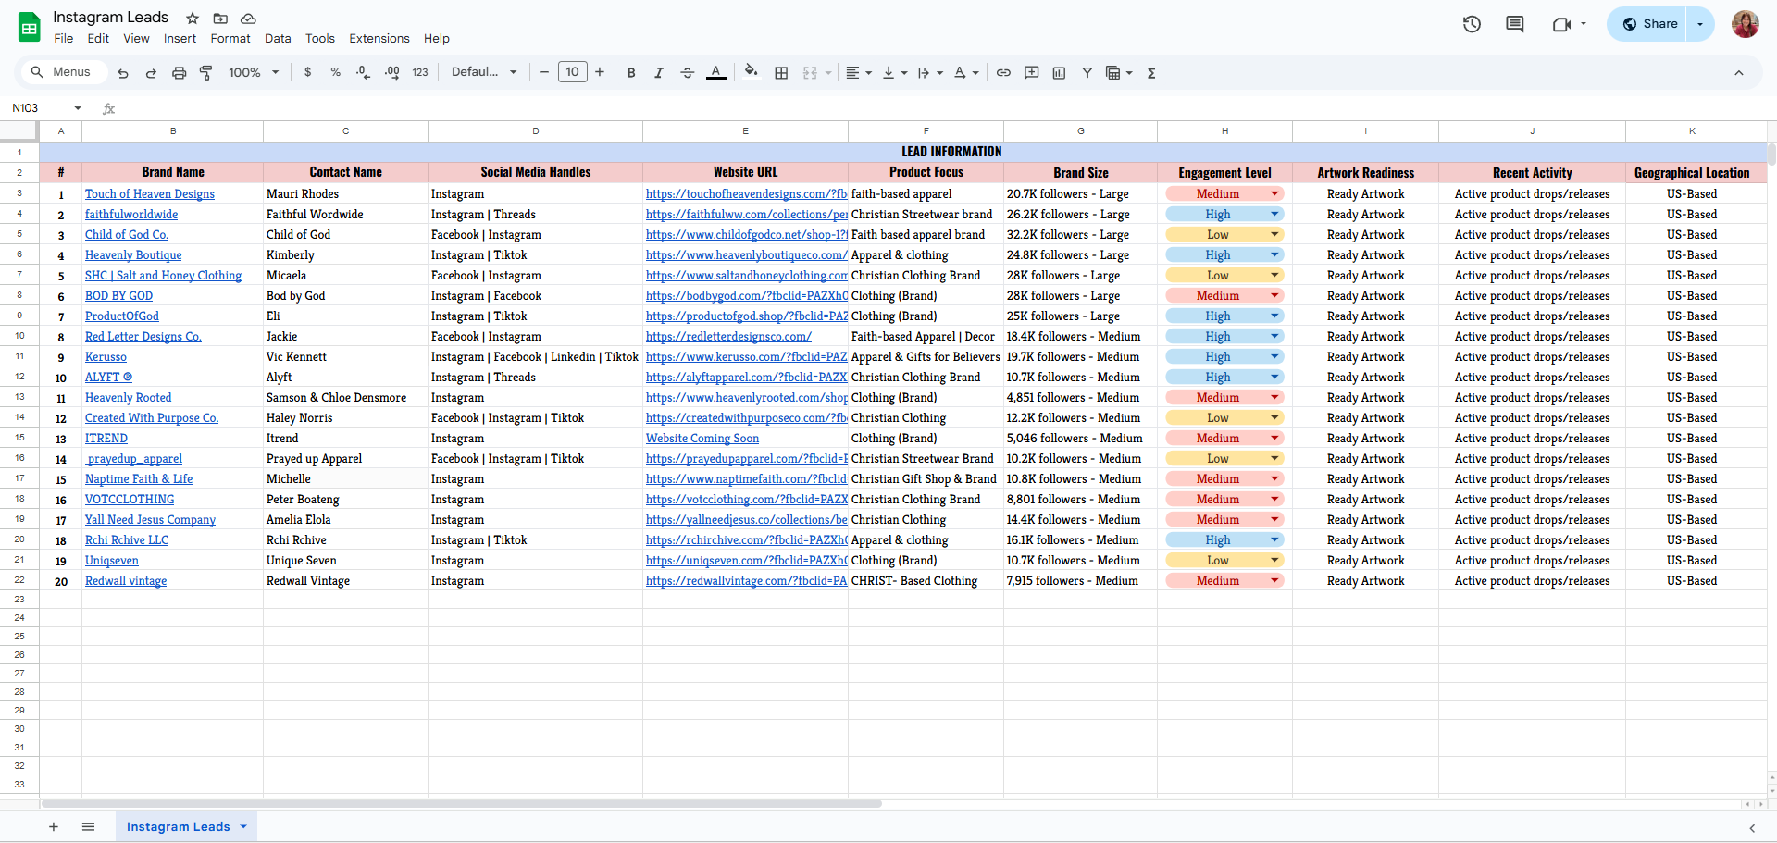Insert a link using the chain icon
Screen dimensions: 1777x843
1003,72
